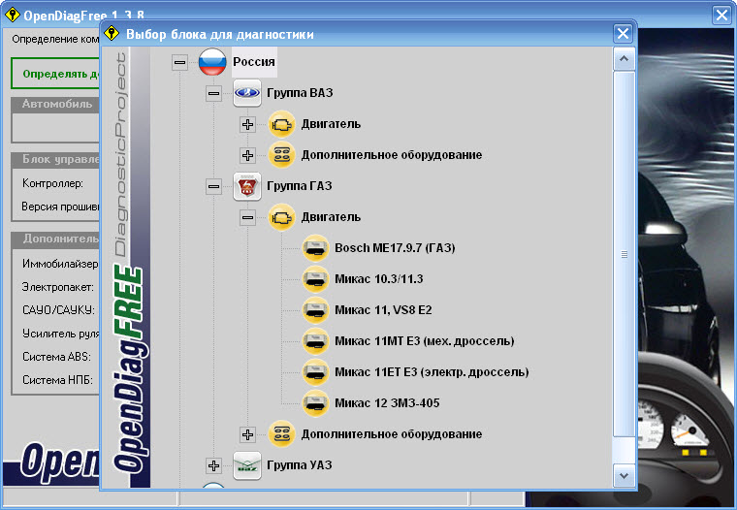Choose Микас 12 ЗМЗ-405 block

pyautogui.click(x=387, y=403)
